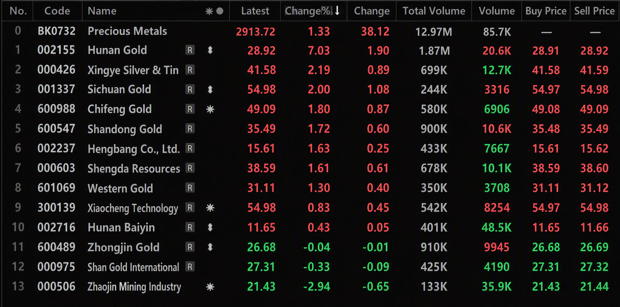This screenshot has height=307, width=620.
Task: Click the circle dot icon in the header
Action: 220,11
